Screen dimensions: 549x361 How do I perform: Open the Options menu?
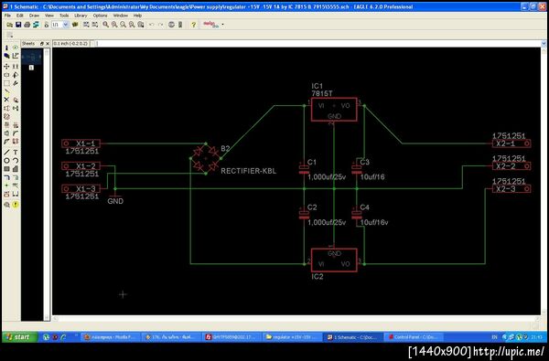[x=100, y=16]
